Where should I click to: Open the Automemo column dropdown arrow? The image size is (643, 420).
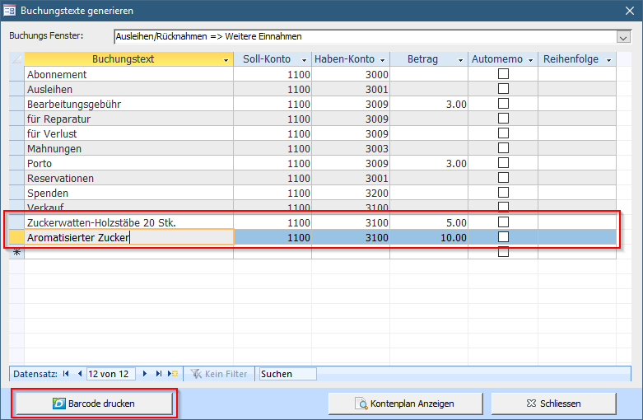[530, 60]
